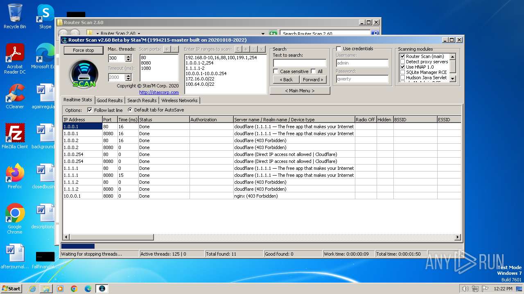This screenshot has width=524, height=294.
Task: Click the Back search button
Action: tap(286, 80)
